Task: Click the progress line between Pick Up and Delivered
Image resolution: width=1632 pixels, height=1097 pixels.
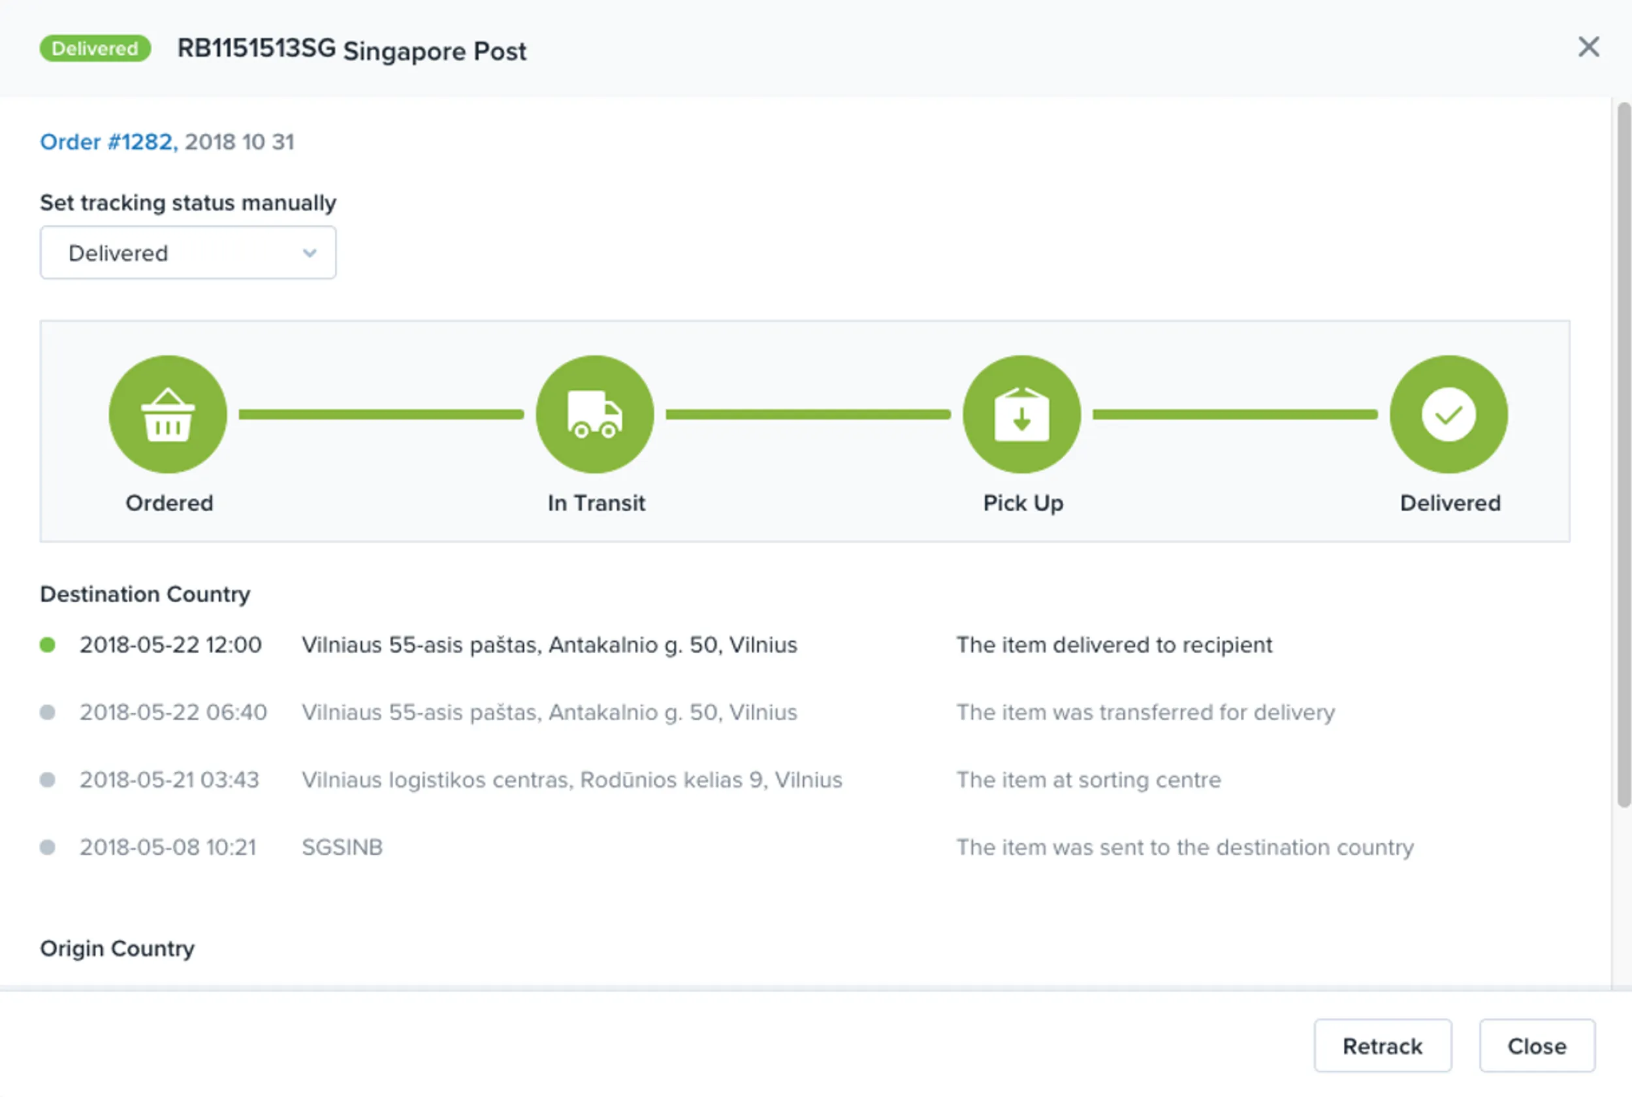Action: pyautogui.click(x=1236, y=415)
